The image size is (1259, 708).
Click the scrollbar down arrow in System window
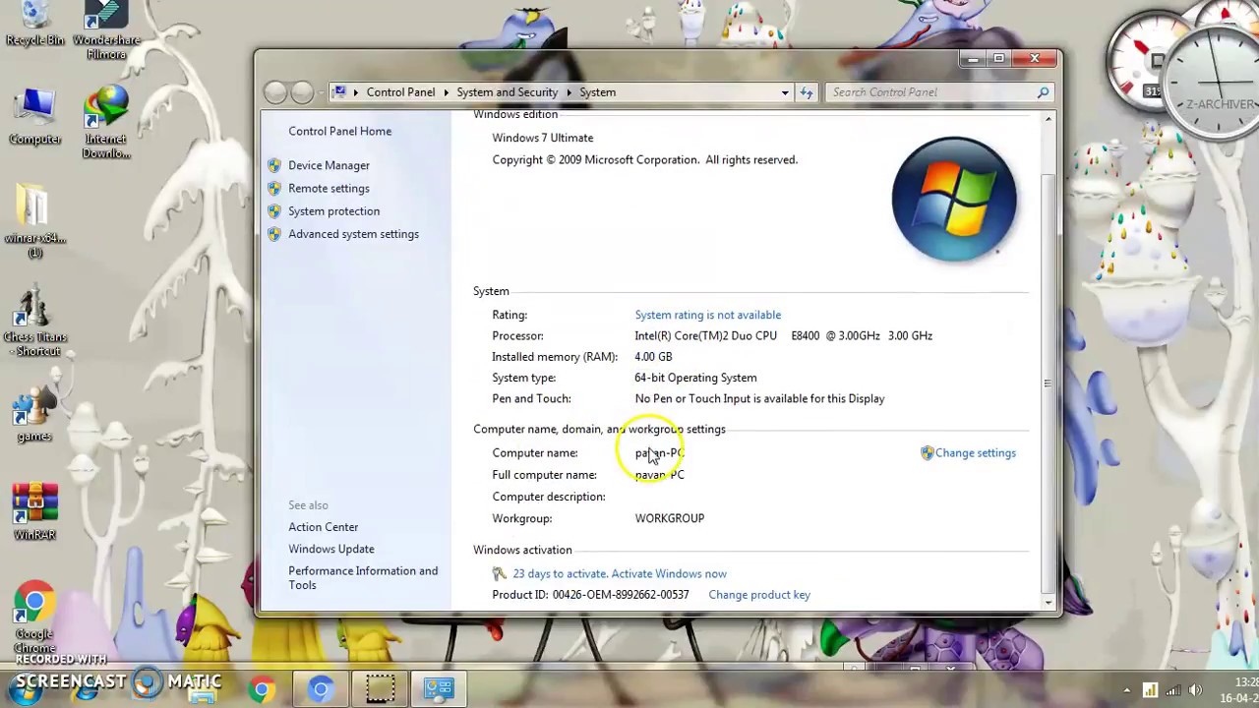(1048, 602)
